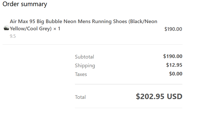
Task: Click the Air Max shoe thumbnail image
Action: [6, 28]
